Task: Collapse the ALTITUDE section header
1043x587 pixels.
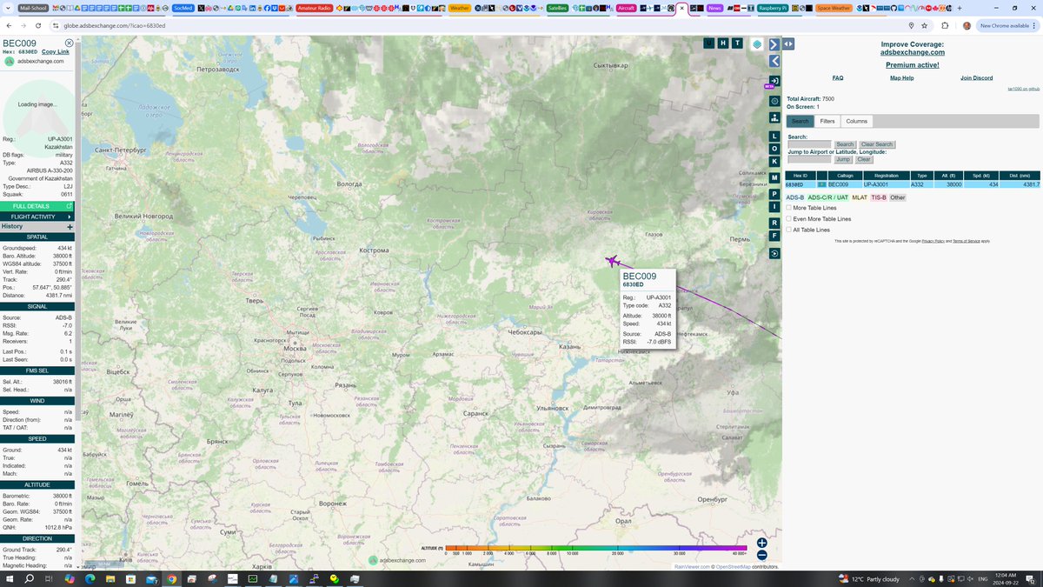Action: tap(37, 484)
